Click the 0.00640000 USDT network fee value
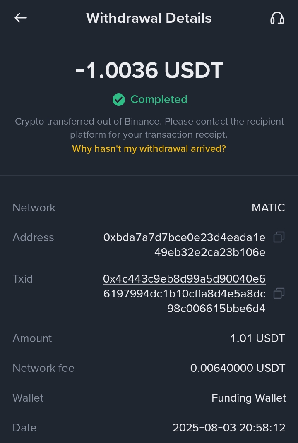 tap(238, 368)
